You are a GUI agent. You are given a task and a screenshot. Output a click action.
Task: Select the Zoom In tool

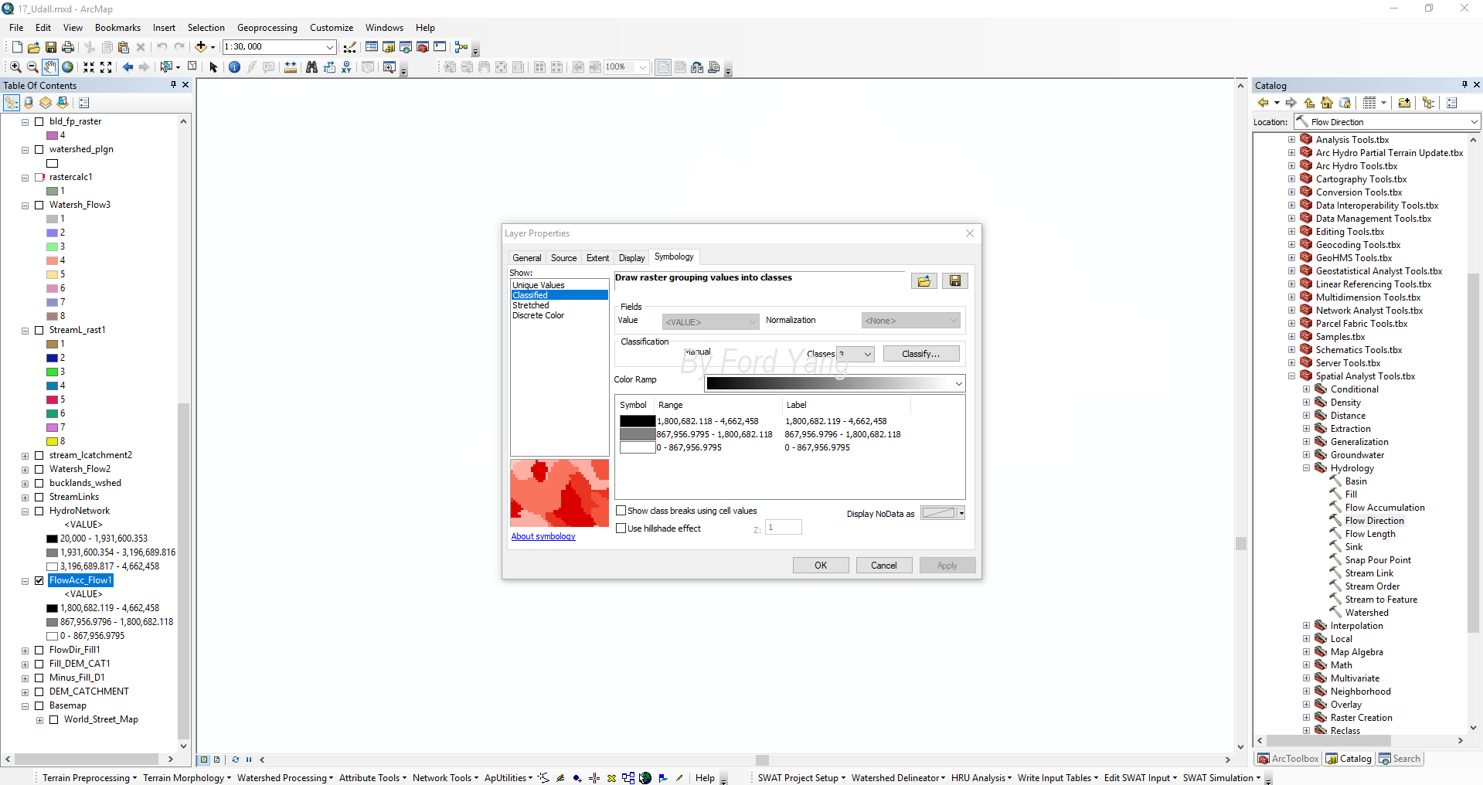[15, 67]
